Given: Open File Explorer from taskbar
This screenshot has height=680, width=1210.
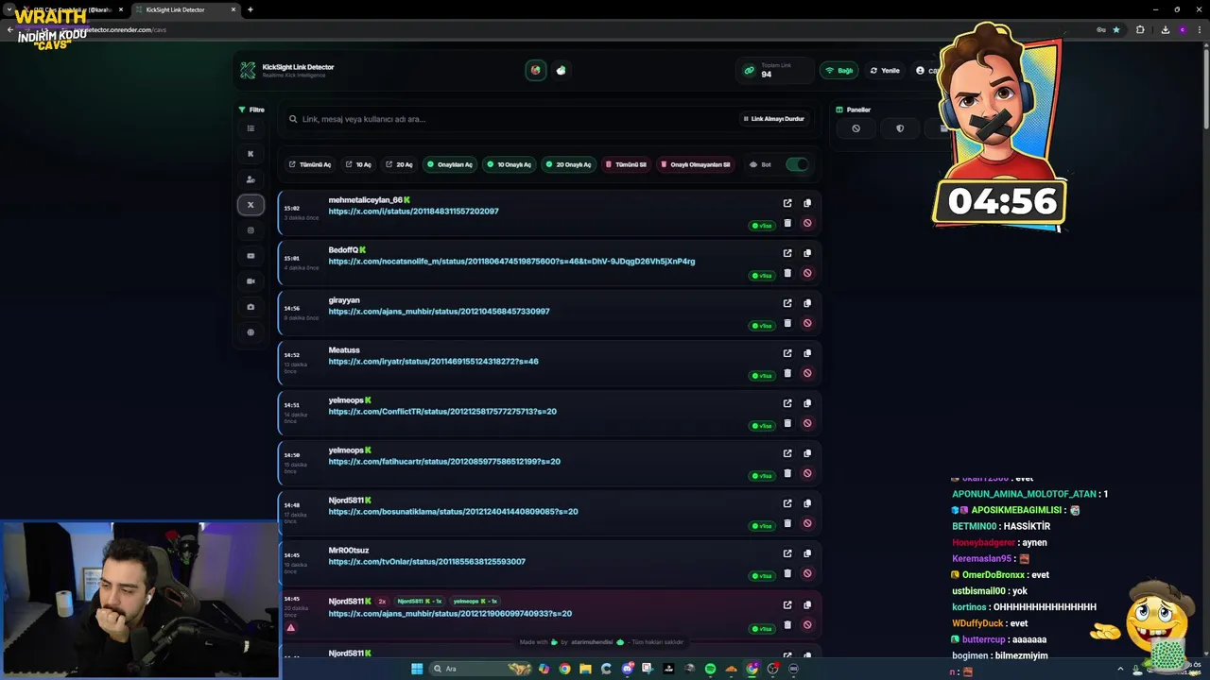Looking at the screenshot, I should 586,669.
